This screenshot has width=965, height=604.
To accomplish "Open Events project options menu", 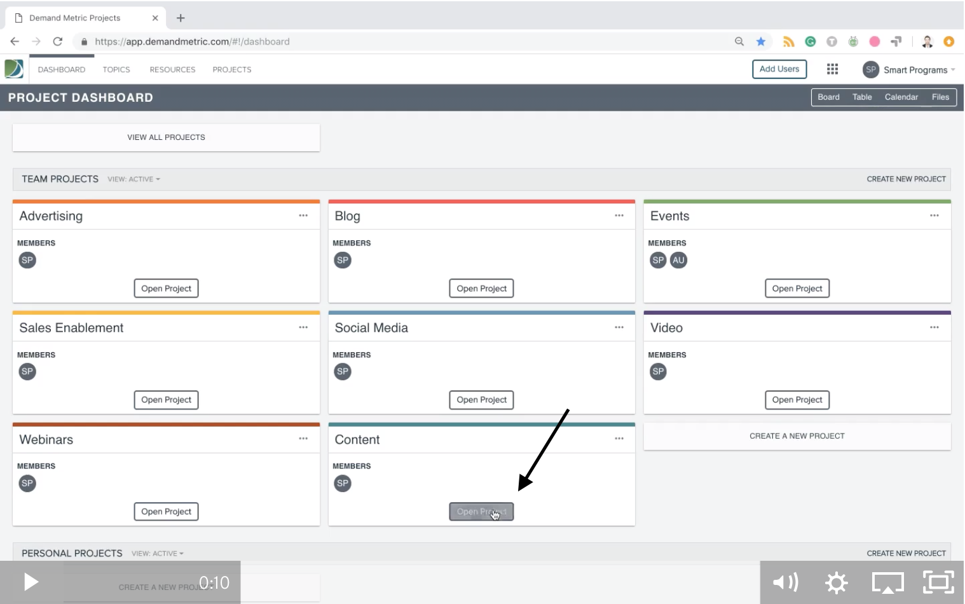I will 934,216.
